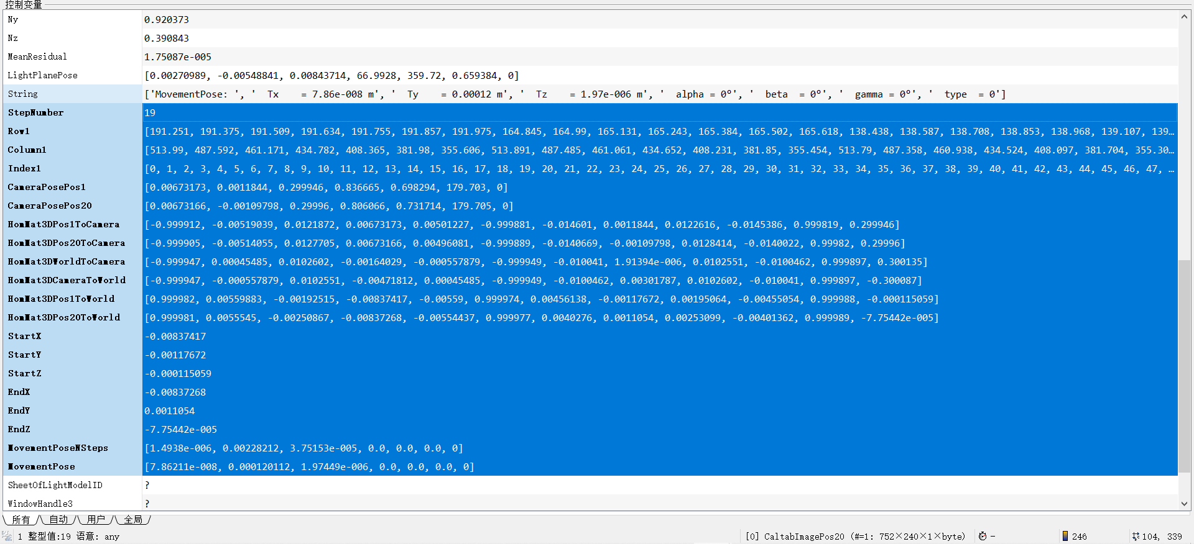Click the StartZ value -0.000115059
The height and width of the screenshot is (544, 1194).
click(178, 374)
